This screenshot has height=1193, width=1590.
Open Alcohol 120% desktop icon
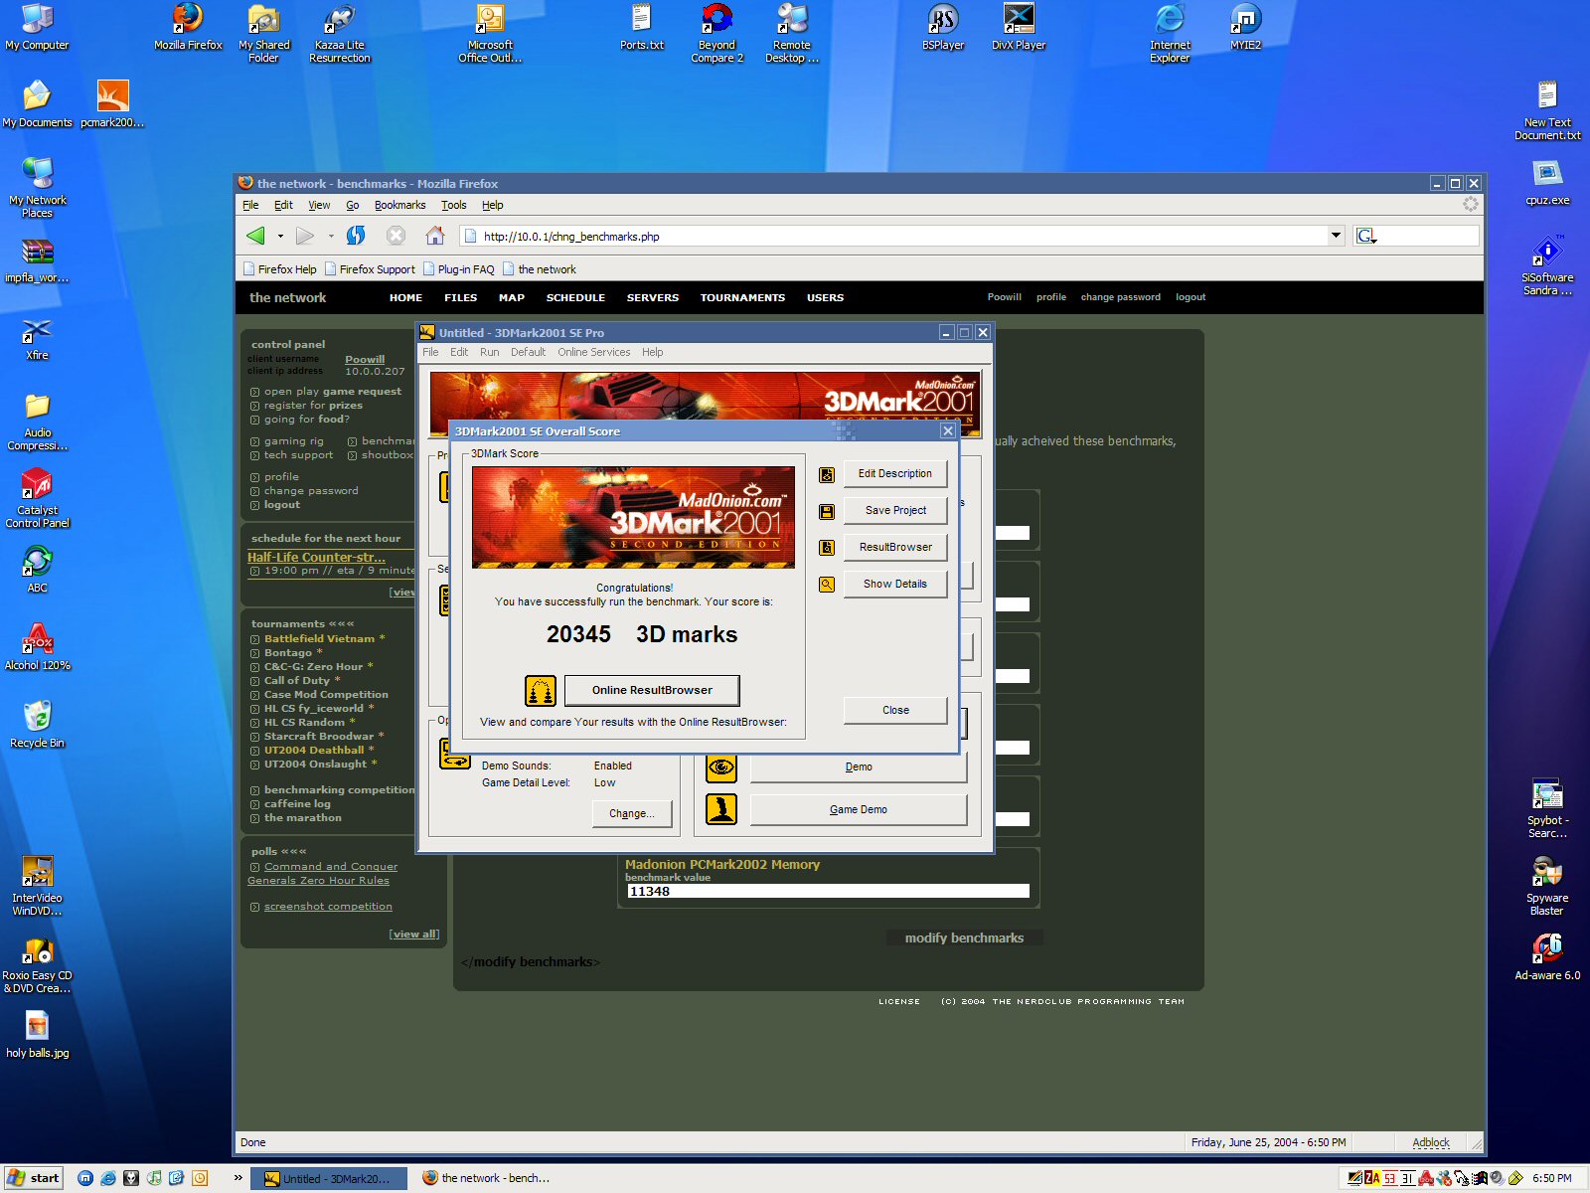(37, 647)
